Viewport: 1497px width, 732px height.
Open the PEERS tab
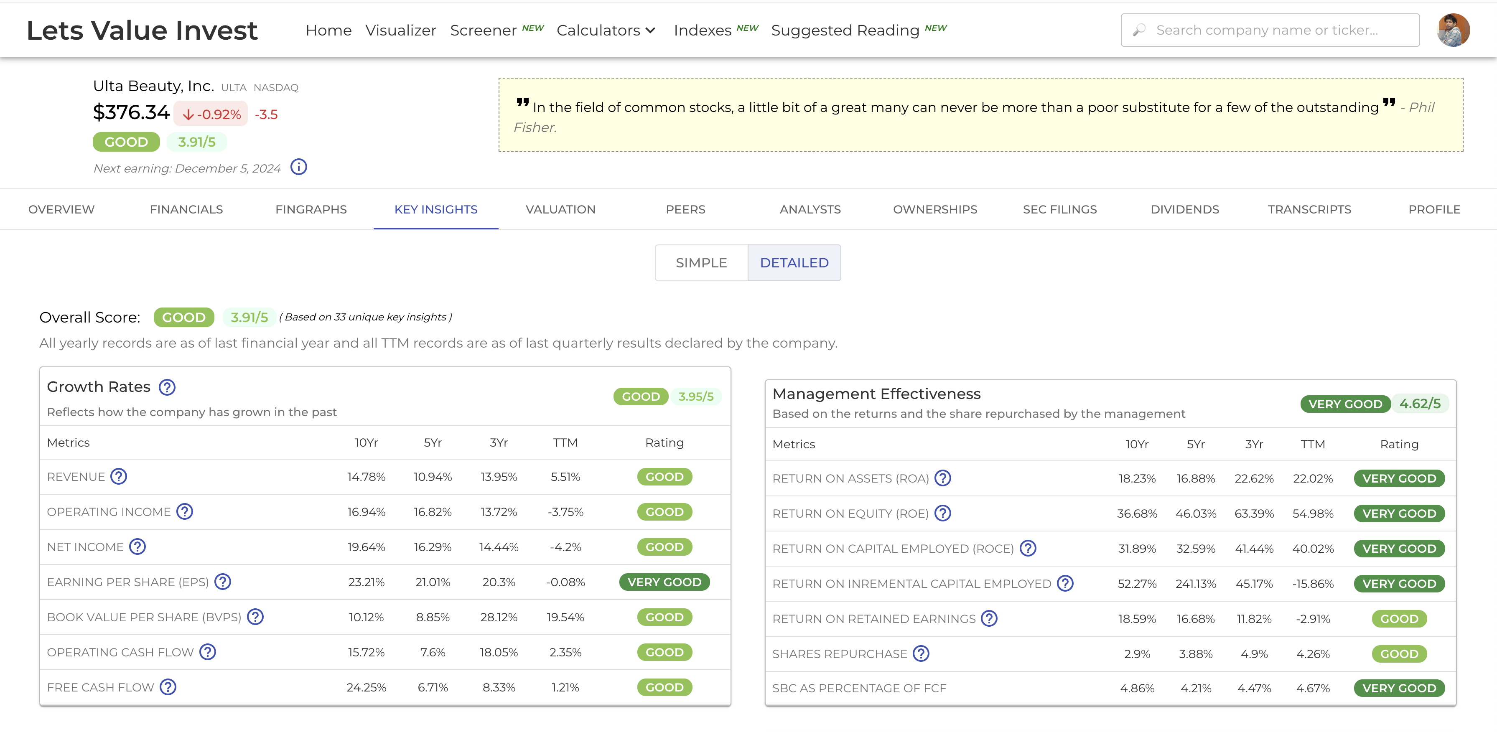coord(686,209)
